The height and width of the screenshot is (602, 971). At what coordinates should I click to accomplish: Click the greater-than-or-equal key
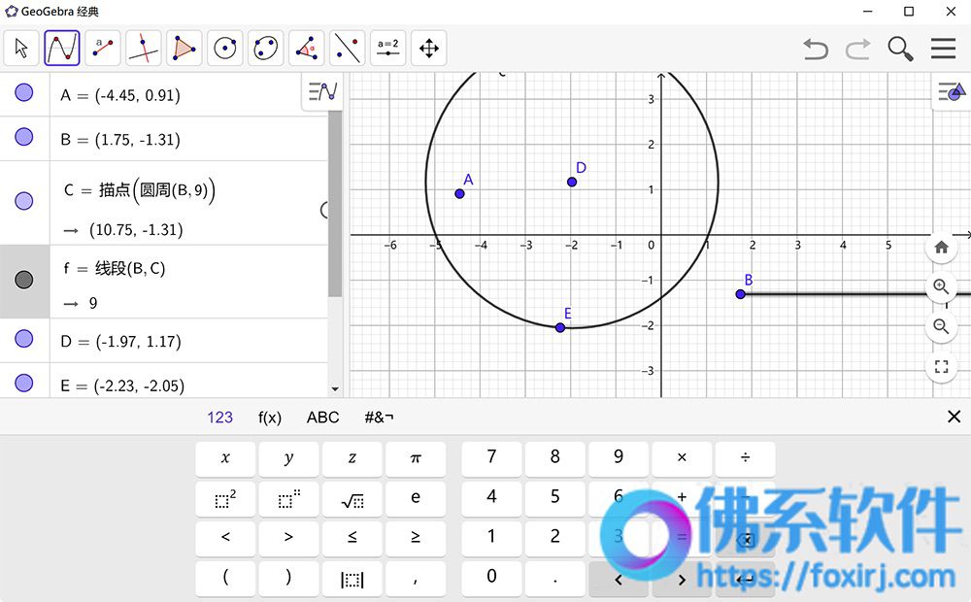coord(416,538)
